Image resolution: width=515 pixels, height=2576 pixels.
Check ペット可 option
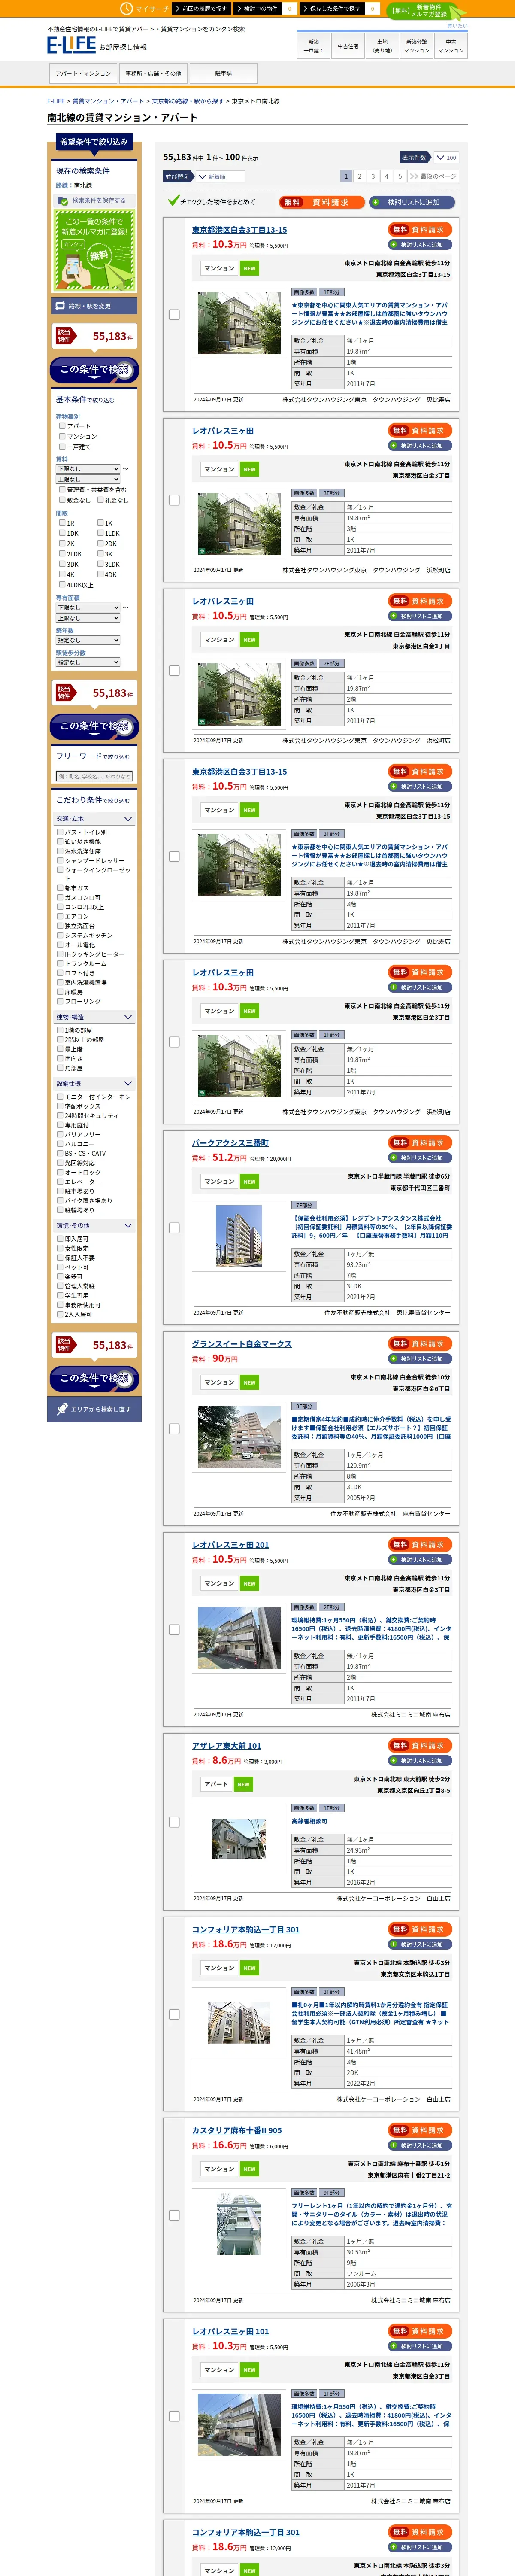click(60, 1267)
